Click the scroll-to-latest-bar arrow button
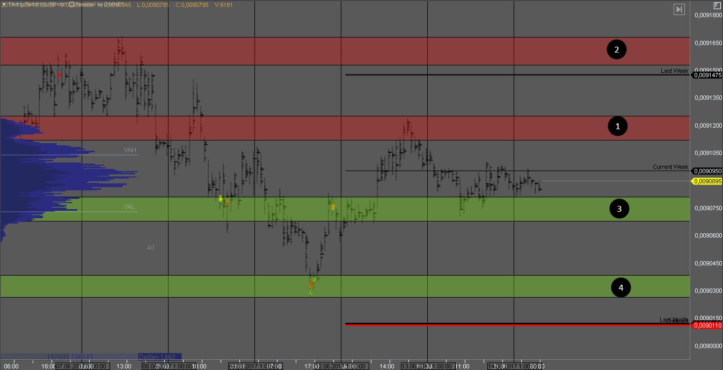 [x=679, y=9]
